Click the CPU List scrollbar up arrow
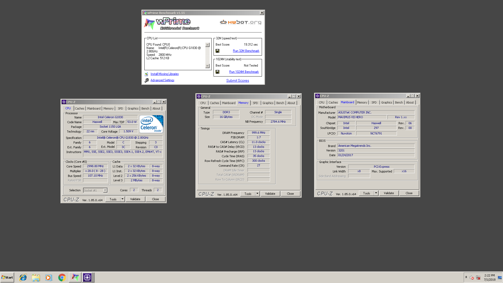The width and height of the screenshot is (503, 283). pyautogui.click(x=207, y=45)
